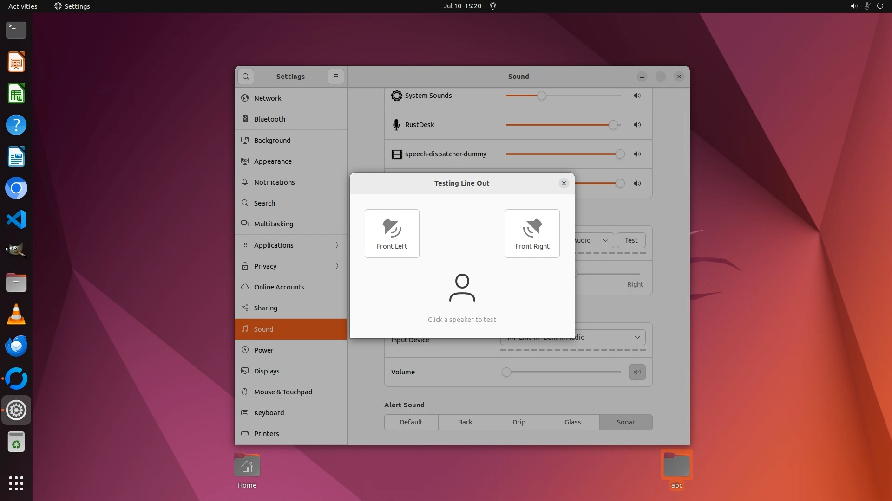Click the top bar volume indicator
This screenshot has width=892, height=501.
click(x=853, y=6)
